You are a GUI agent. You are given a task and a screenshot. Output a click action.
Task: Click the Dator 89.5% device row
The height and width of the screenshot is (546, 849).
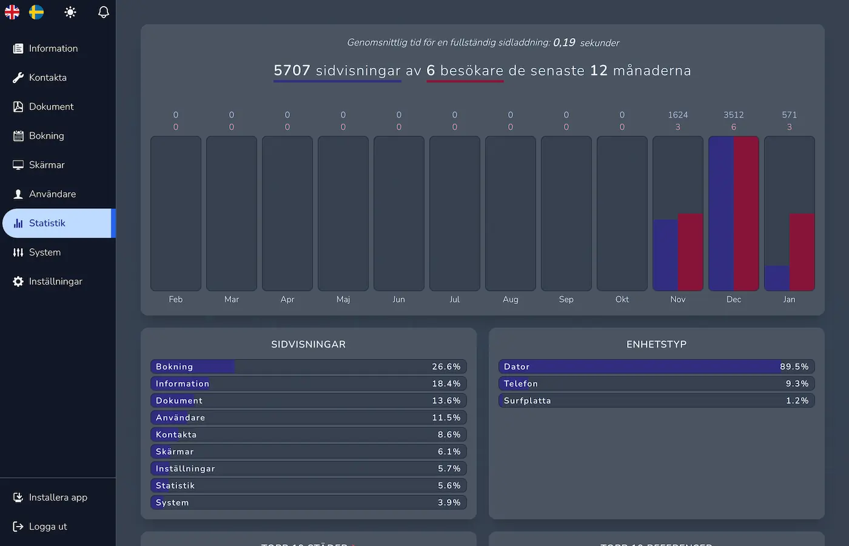tap(657, 366)
